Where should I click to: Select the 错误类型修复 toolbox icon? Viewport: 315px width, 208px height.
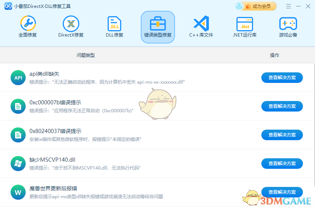(158, 24)
